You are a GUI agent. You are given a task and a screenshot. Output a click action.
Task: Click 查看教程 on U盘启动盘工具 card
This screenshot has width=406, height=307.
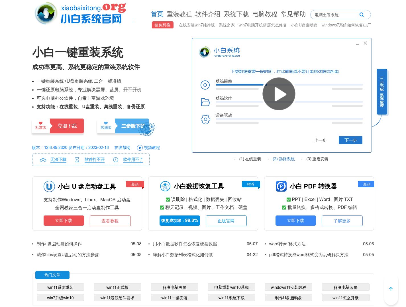110,221
